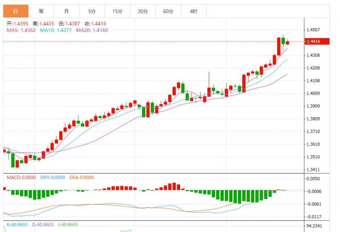The image size is (340, 232).
Task: Click the tall red candle at chart peak
Action: (x=279, y=46)
